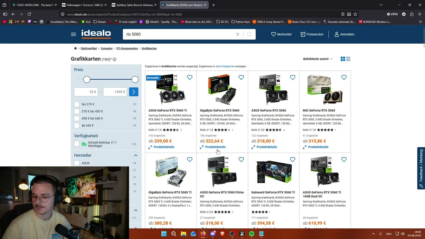Open Produktdetails for MSI GeForce RTX 5060

(x=315, y=147)
